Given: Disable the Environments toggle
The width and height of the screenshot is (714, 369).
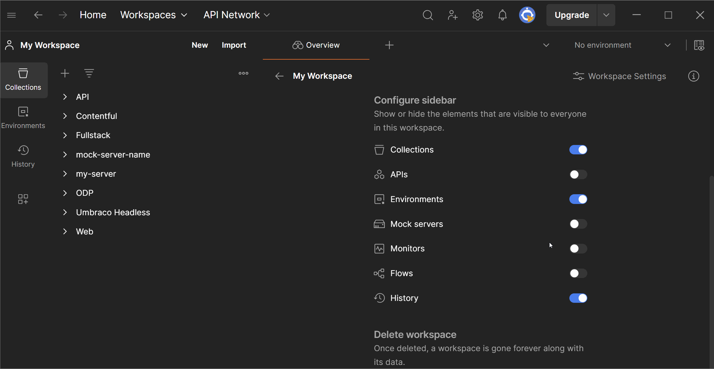Looking at the screenshot, I should (x=578, y=199).
